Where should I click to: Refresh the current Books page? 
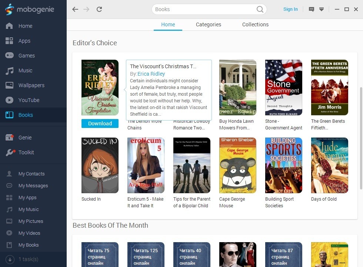(99, 9)
